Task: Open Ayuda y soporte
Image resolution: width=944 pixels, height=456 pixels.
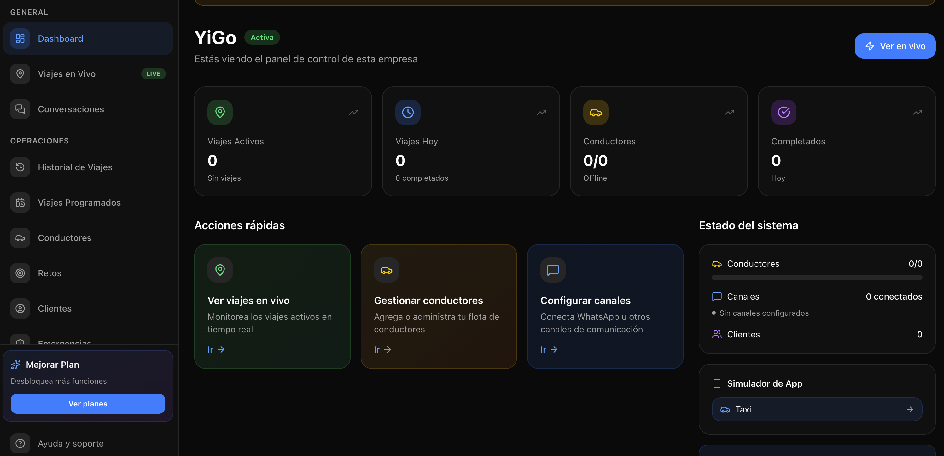Action: click(88, 443)
